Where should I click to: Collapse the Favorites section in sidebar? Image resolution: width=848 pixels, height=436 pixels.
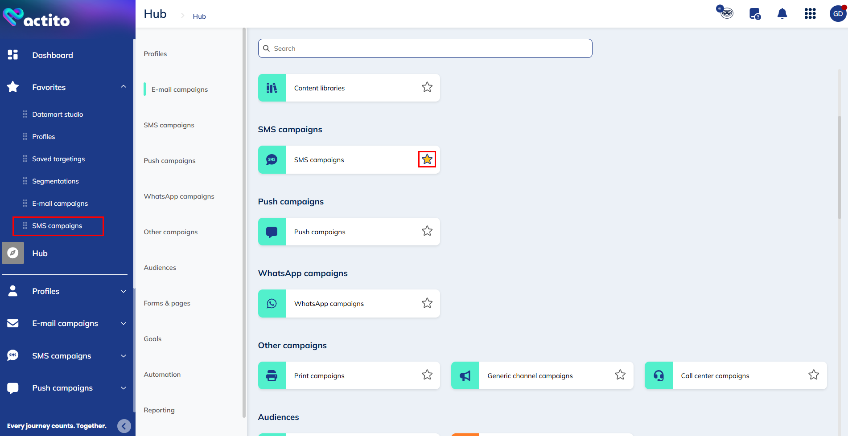pyautogui.click(x=123, y=87)
